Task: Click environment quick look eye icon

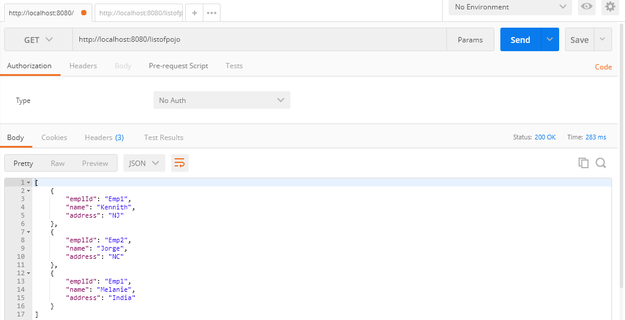Action: [x=586, y=7]
